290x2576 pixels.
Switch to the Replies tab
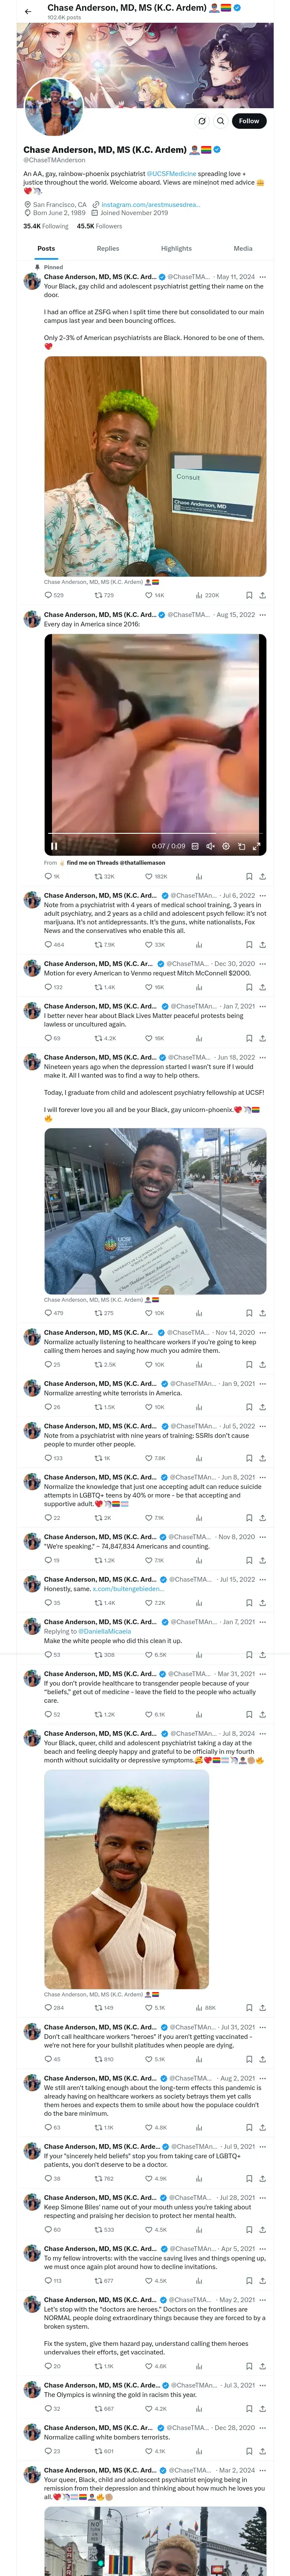(x=108, y=248)
